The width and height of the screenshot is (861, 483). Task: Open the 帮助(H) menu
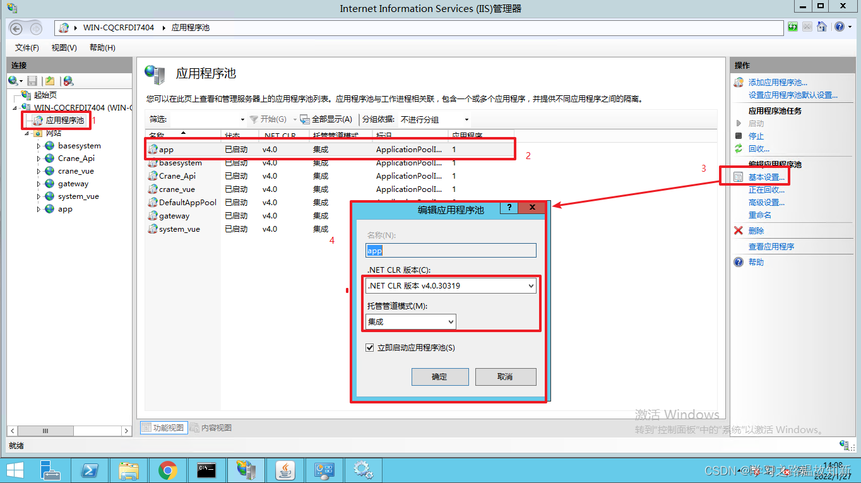tap(102, 48)
